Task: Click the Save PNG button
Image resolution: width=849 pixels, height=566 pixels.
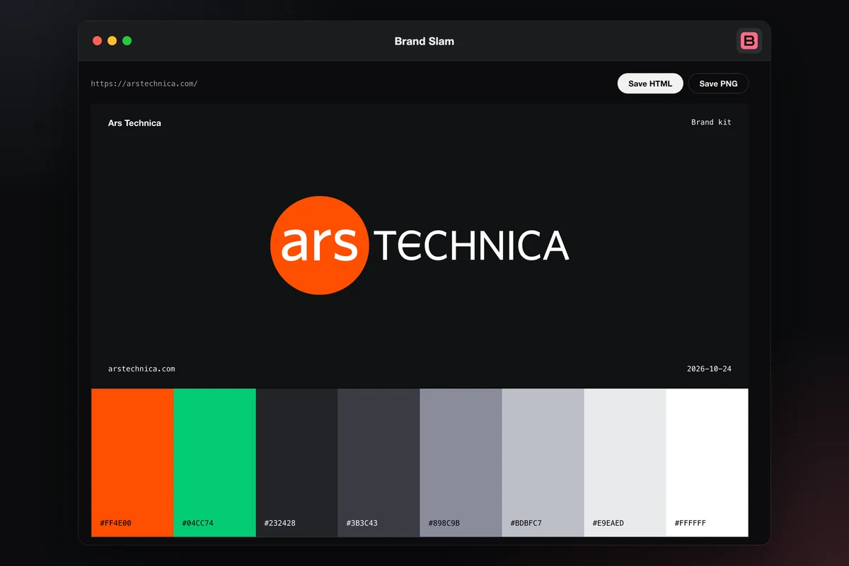Action: [718, 83]
